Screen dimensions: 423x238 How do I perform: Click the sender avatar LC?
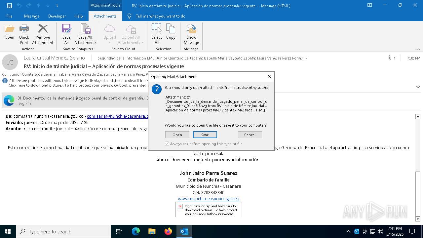[x=10, y=62]
